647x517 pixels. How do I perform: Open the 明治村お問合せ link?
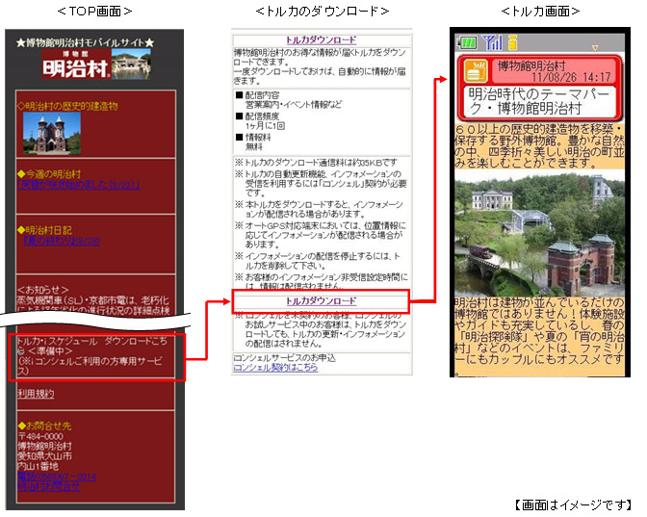click(x=49, y=486)
